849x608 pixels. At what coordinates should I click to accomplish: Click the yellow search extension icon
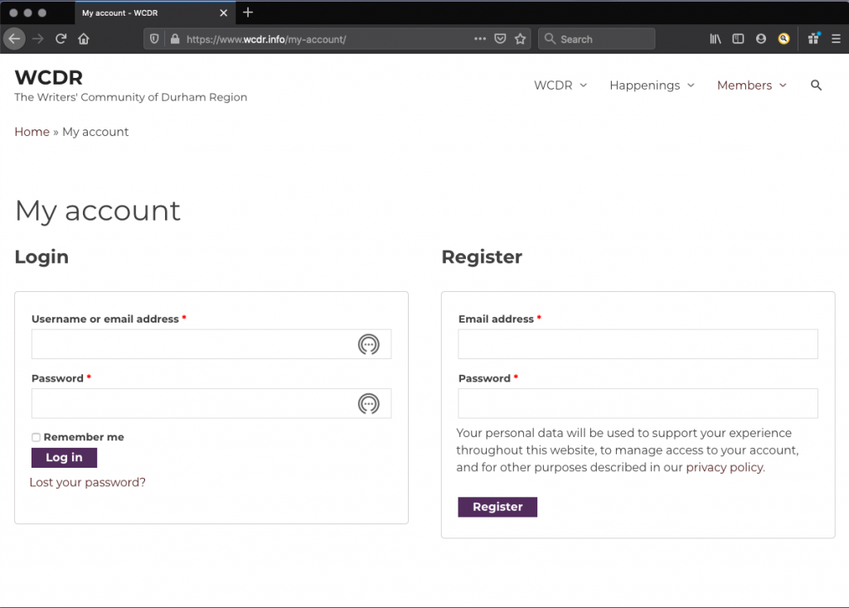[x=784, y=39]
